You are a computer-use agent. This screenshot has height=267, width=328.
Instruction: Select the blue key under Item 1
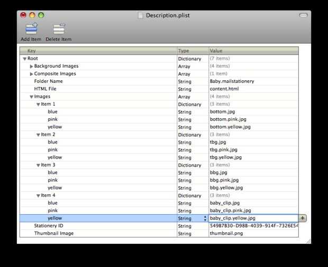52,111
